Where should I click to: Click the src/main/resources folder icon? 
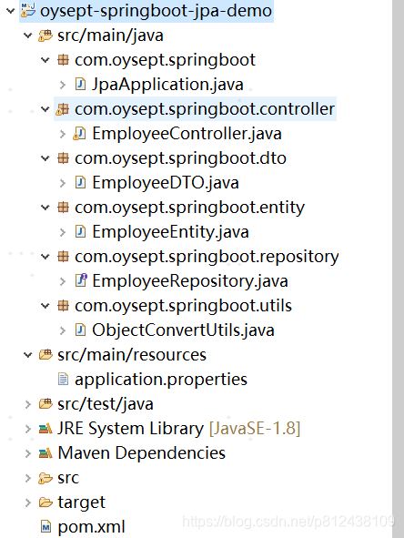pyautogui.click(x=45, y=354)
